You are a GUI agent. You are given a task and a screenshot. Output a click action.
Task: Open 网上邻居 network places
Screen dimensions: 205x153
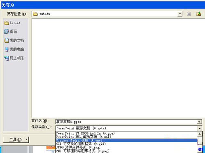tap(14, 58)
